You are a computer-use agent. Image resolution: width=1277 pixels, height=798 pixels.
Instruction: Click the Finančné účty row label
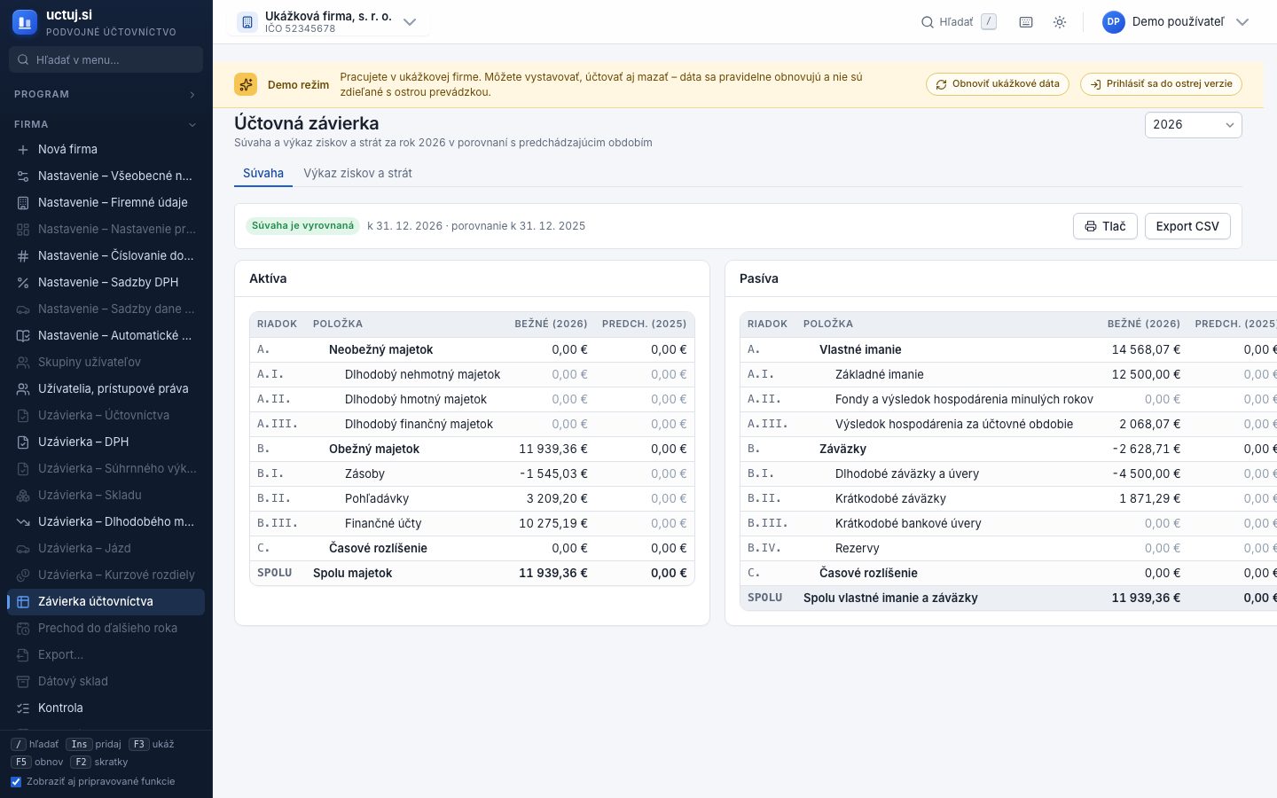383,523
